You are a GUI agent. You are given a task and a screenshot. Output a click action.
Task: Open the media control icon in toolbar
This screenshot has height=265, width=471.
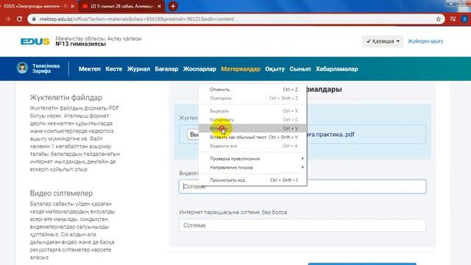tap(453, 19)
